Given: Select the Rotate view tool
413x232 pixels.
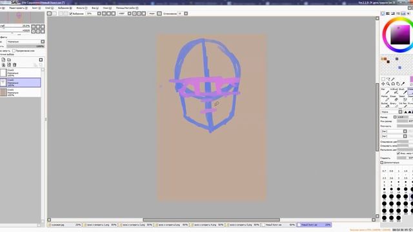Looking at the screenshot, I should click(x=393, y=84).
